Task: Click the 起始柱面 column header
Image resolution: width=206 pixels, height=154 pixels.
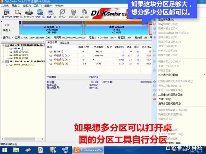Action: click(x=119, y=47)
